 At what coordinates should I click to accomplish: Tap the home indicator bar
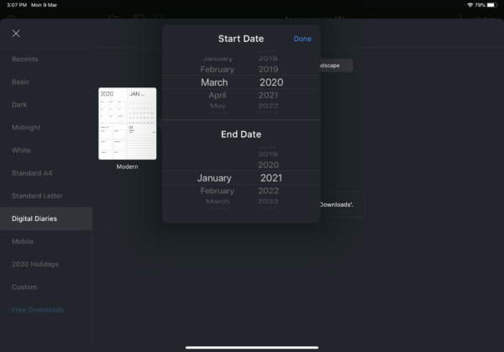[252, 348]
